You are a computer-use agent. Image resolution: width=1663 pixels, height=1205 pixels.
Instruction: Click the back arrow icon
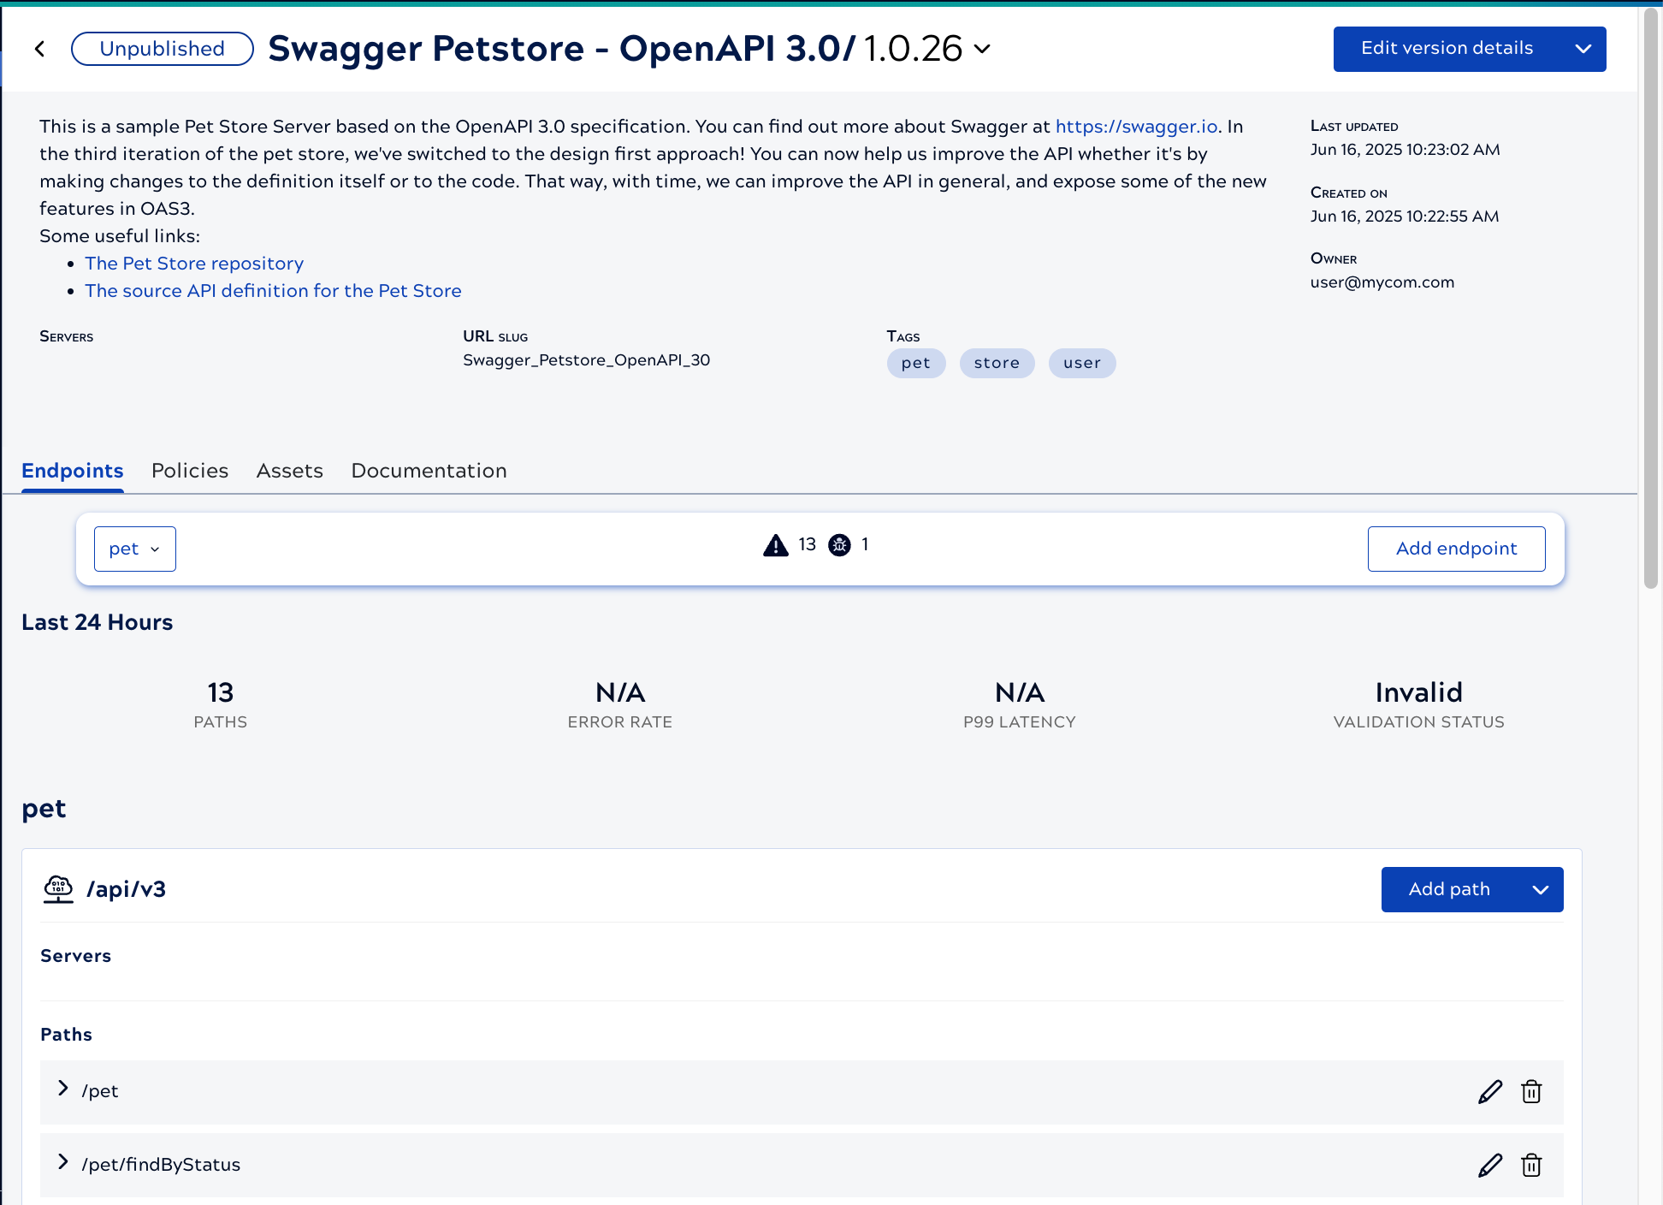coord(40,49)
